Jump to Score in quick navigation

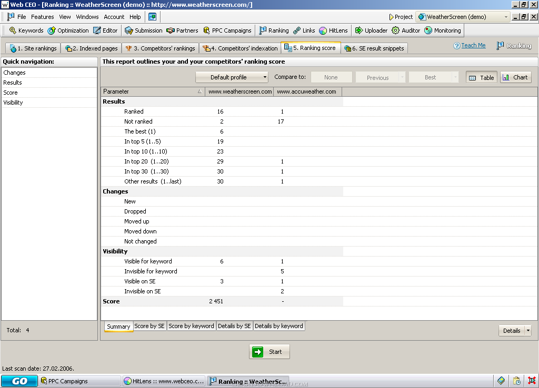tap(49, 93)
